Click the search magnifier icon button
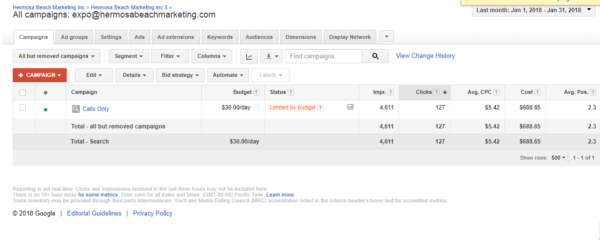The image size is (600, 252). (x=375, y=56)
